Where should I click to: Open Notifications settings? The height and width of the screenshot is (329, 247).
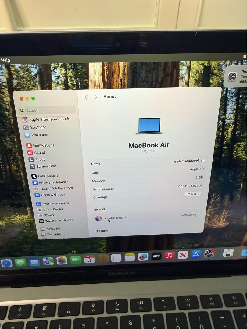(x=43, y=145)
